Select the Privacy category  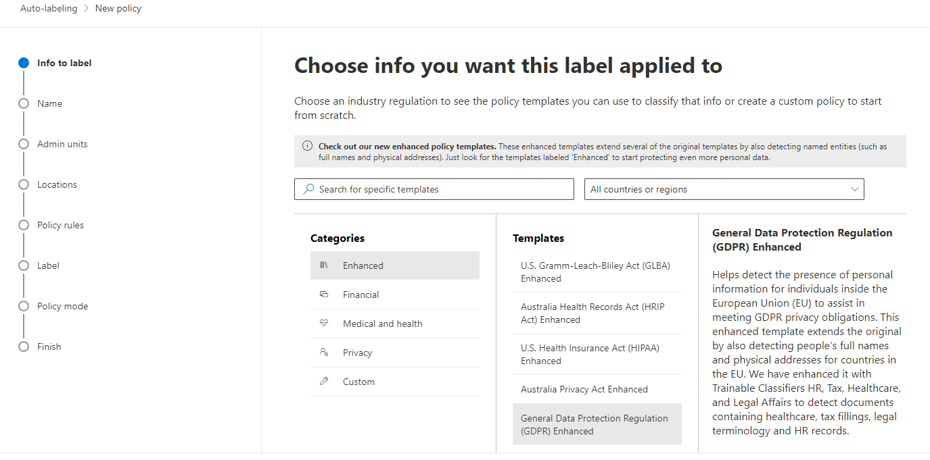click(358, 353)
